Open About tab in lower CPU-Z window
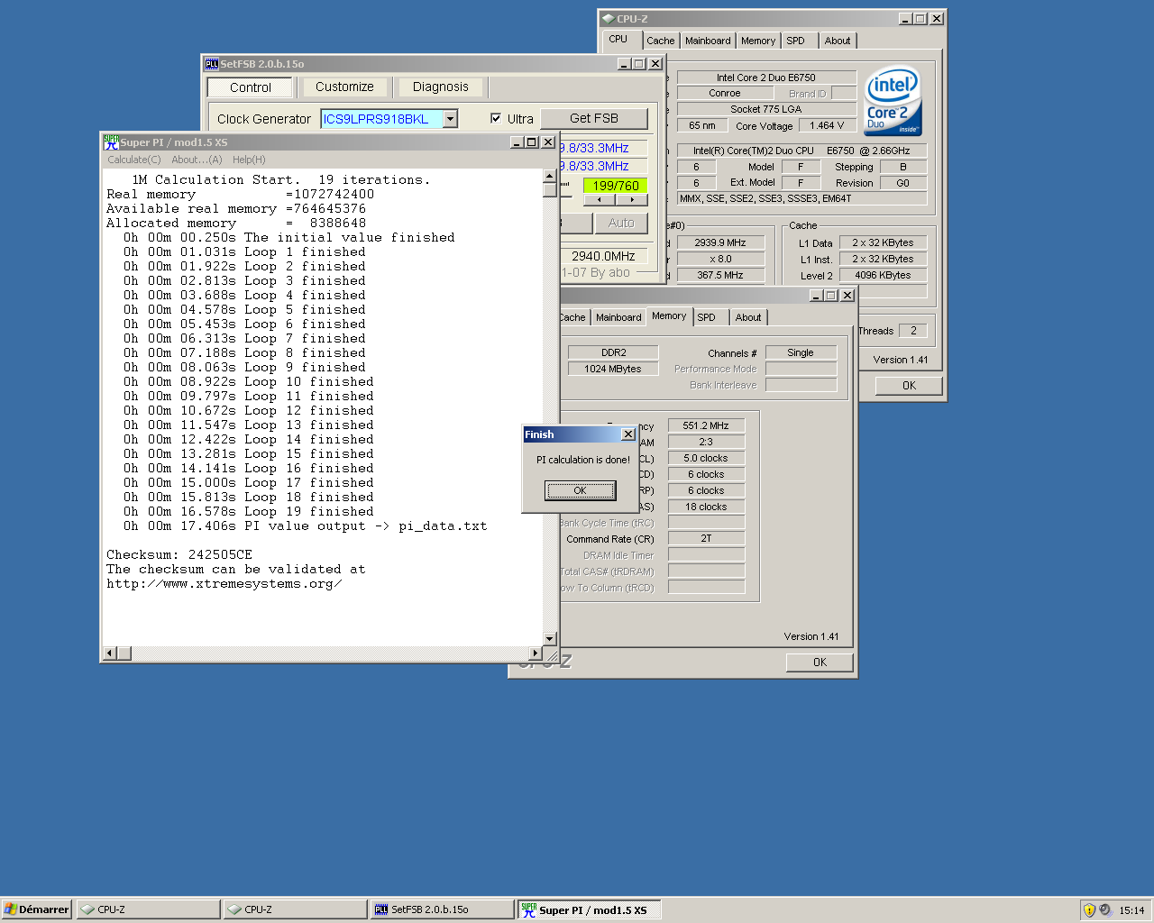The width and height of the screenshot is (1154, 923). point(748,317)
